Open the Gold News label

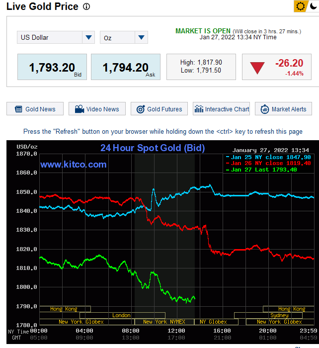[x=40, y=109]
